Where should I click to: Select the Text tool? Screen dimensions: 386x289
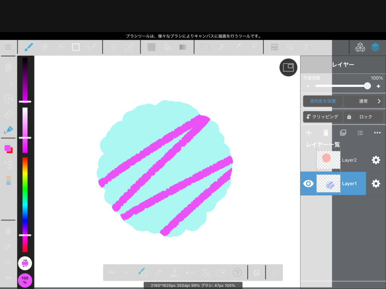tap(306, 47)
